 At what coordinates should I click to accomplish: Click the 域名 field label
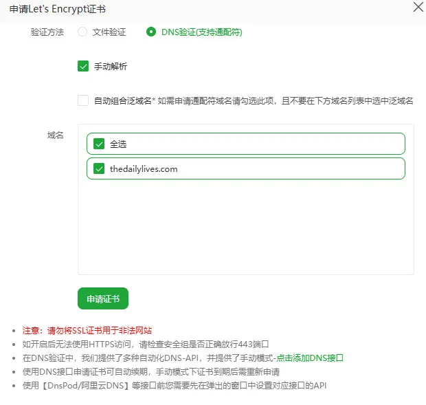(x=56, y=135)
